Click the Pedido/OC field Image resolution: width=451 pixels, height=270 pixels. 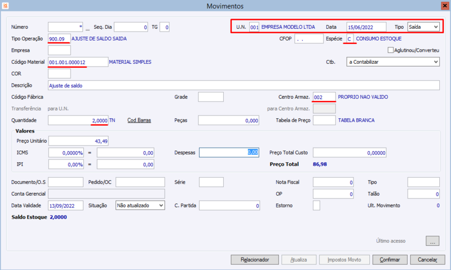point(140,182)
